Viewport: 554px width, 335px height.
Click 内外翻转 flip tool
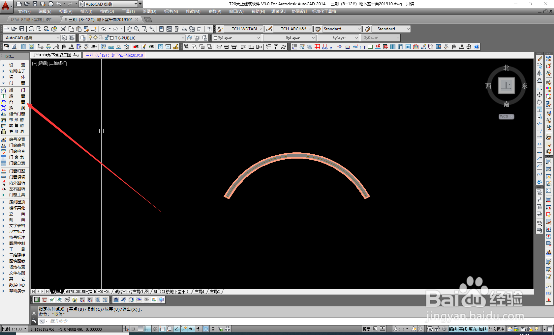[x=13, y=183]
